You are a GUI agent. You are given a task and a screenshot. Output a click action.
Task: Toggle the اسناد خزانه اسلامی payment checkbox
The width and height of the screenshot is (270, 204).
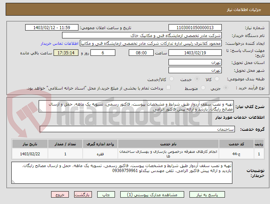pyautogui.click(x=168, y=87)
